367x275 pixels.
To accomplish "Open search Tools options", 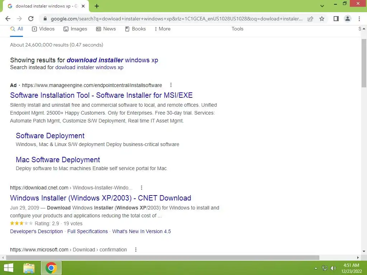I will click(237, 29).
